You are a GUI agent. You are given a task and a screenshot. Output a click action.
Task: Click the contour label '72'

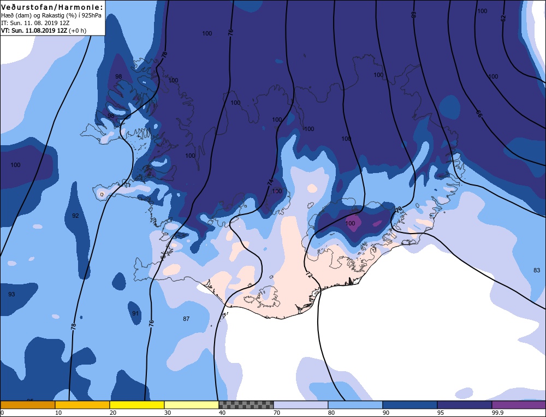click(308, 275)
